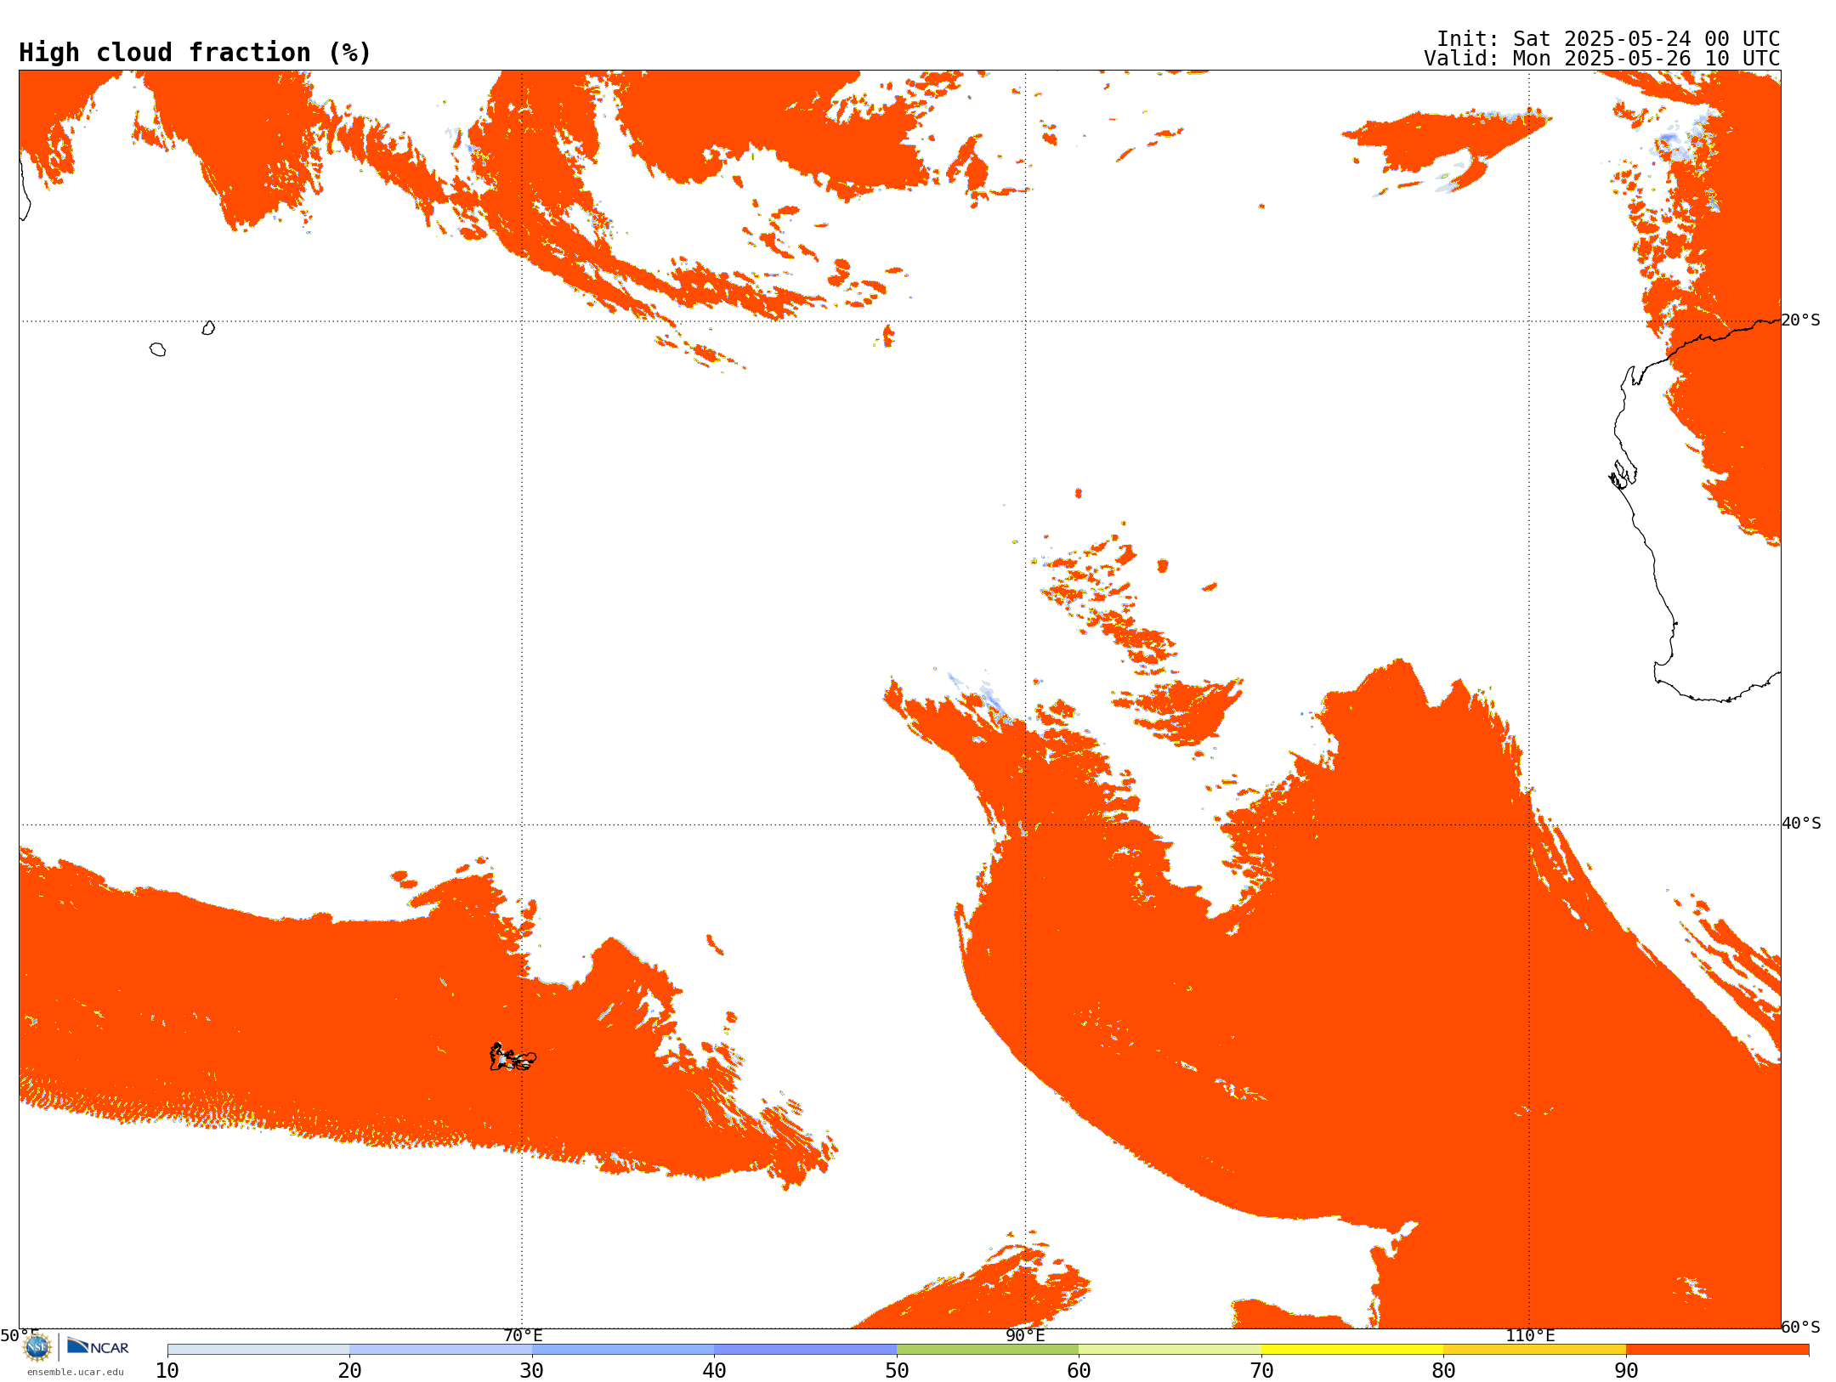The width and height of the screenshot is (1836, 1382).
Task: Pick the 60–70 pale yellow-green colorbar segment
Action: tap(1170, 1350)
